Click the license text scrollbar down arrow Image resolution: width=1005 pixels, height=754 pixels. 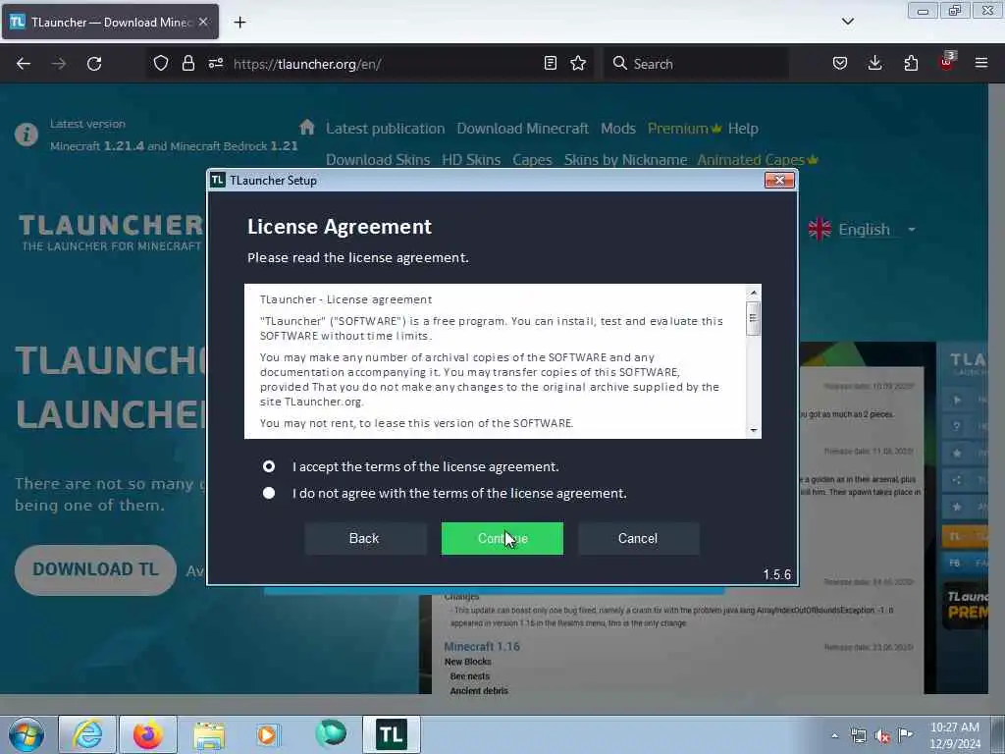(x=754, y=430)
